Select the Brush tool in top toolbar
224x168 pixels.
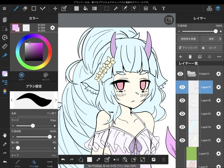tap(16, 9)
